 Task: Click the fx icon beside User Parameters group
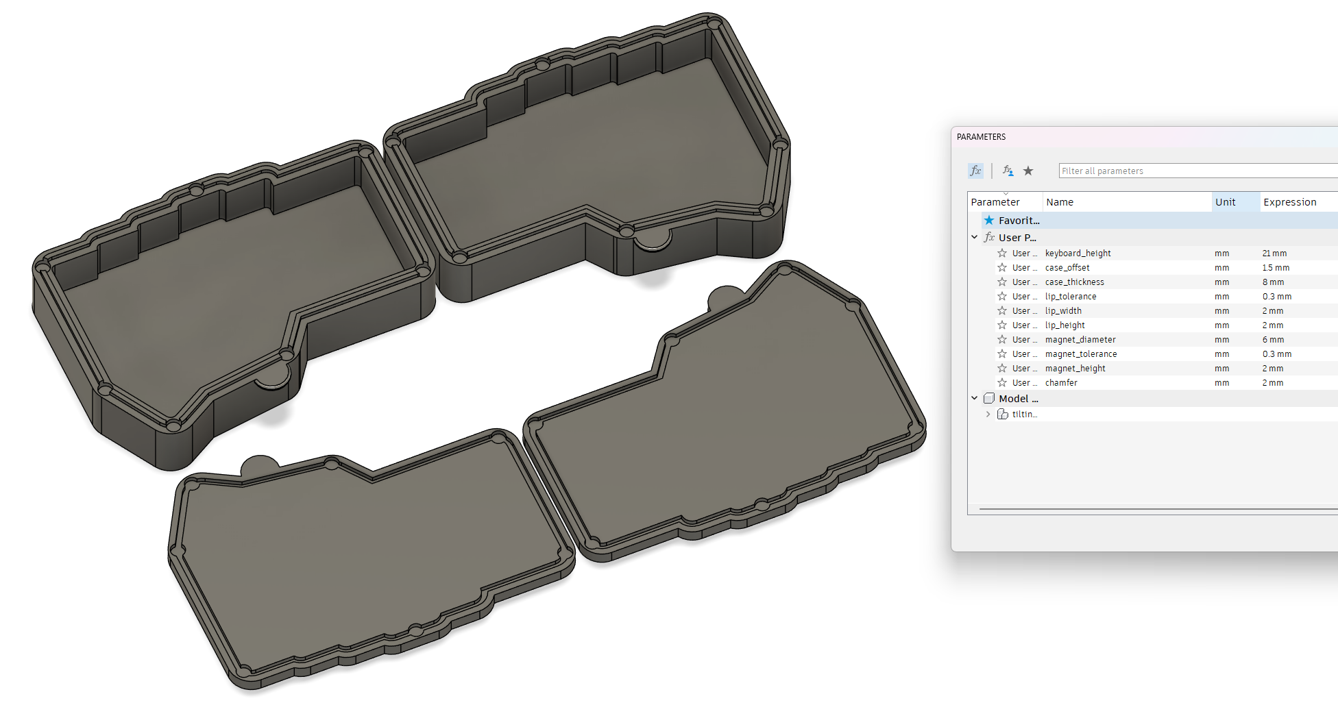(989, 237)
